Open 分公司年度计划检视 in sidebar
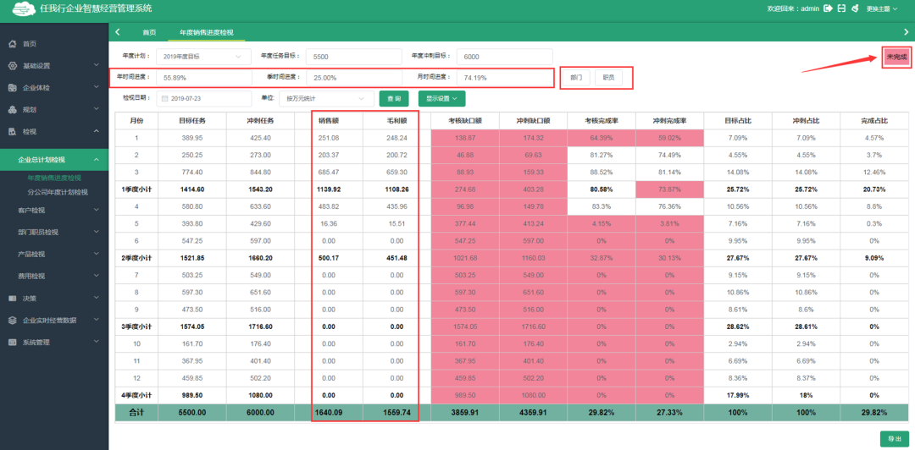This screenshot has width=915, height=450. click(58, 192)
